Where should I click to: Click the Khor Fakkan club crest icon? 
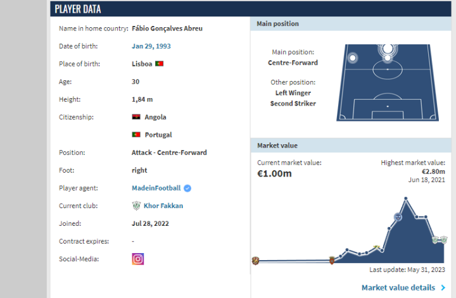(x=136, y=206)
